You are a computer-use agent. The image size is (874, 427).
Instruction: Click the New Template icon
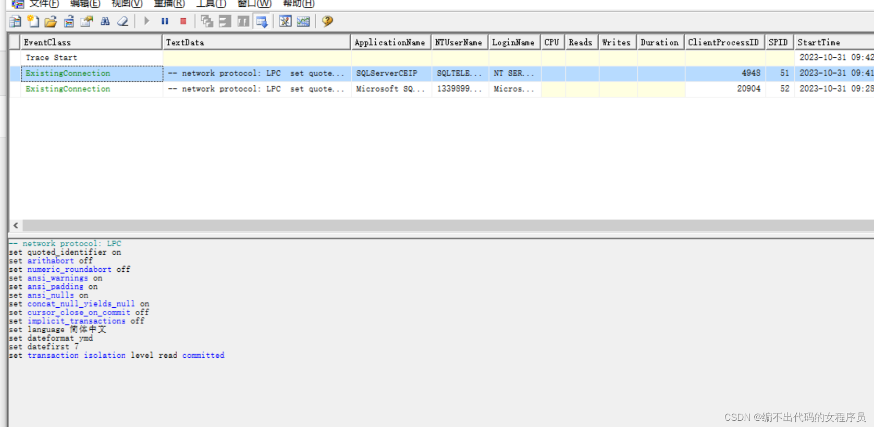tap(33, 21)
